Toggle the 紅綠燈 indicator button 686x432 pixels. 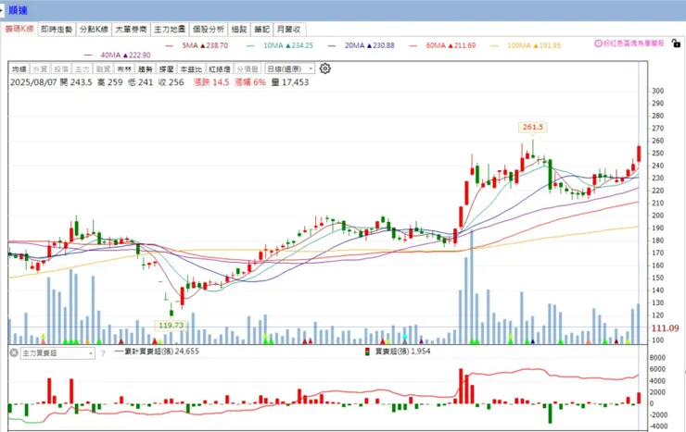(x=220, y=69)
